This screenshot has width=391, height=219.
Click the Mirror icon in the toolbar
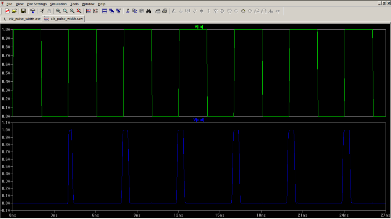(x=264, y=11)
